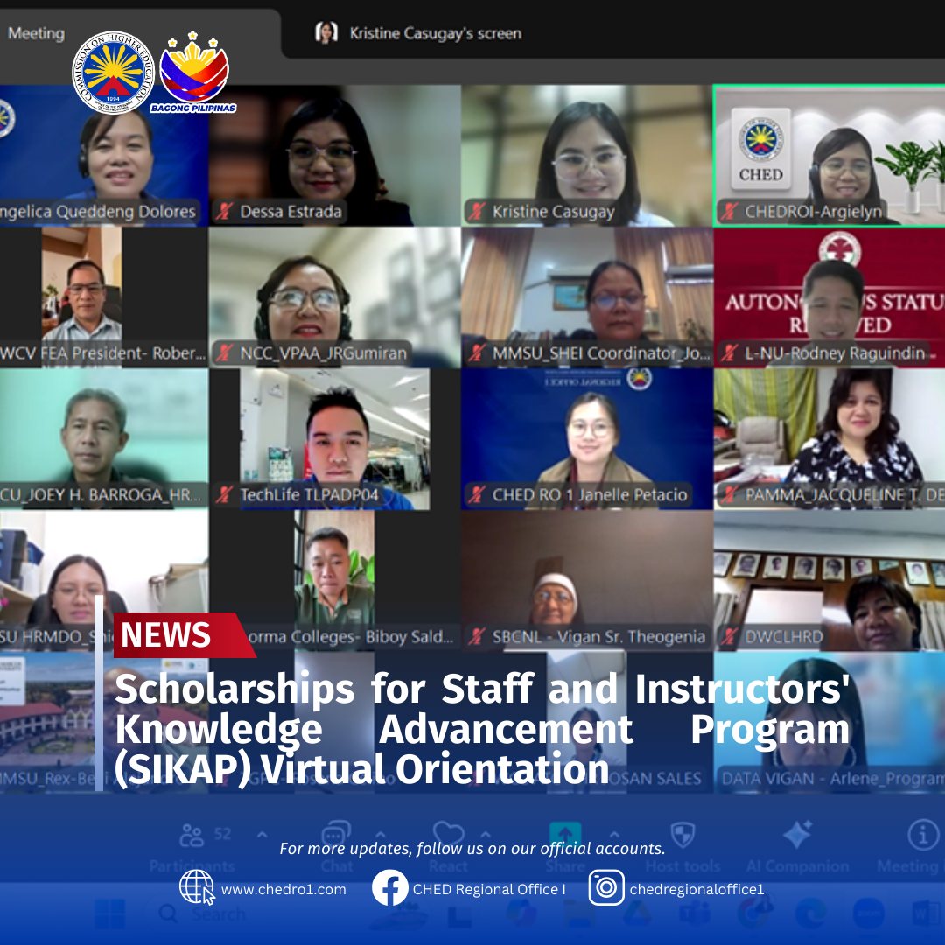The height and width of the screenshot is (945, 945).
Task: Click muted mic icon on NCC_VPAA_JRGumiran tile
Action: click(225, 353)
